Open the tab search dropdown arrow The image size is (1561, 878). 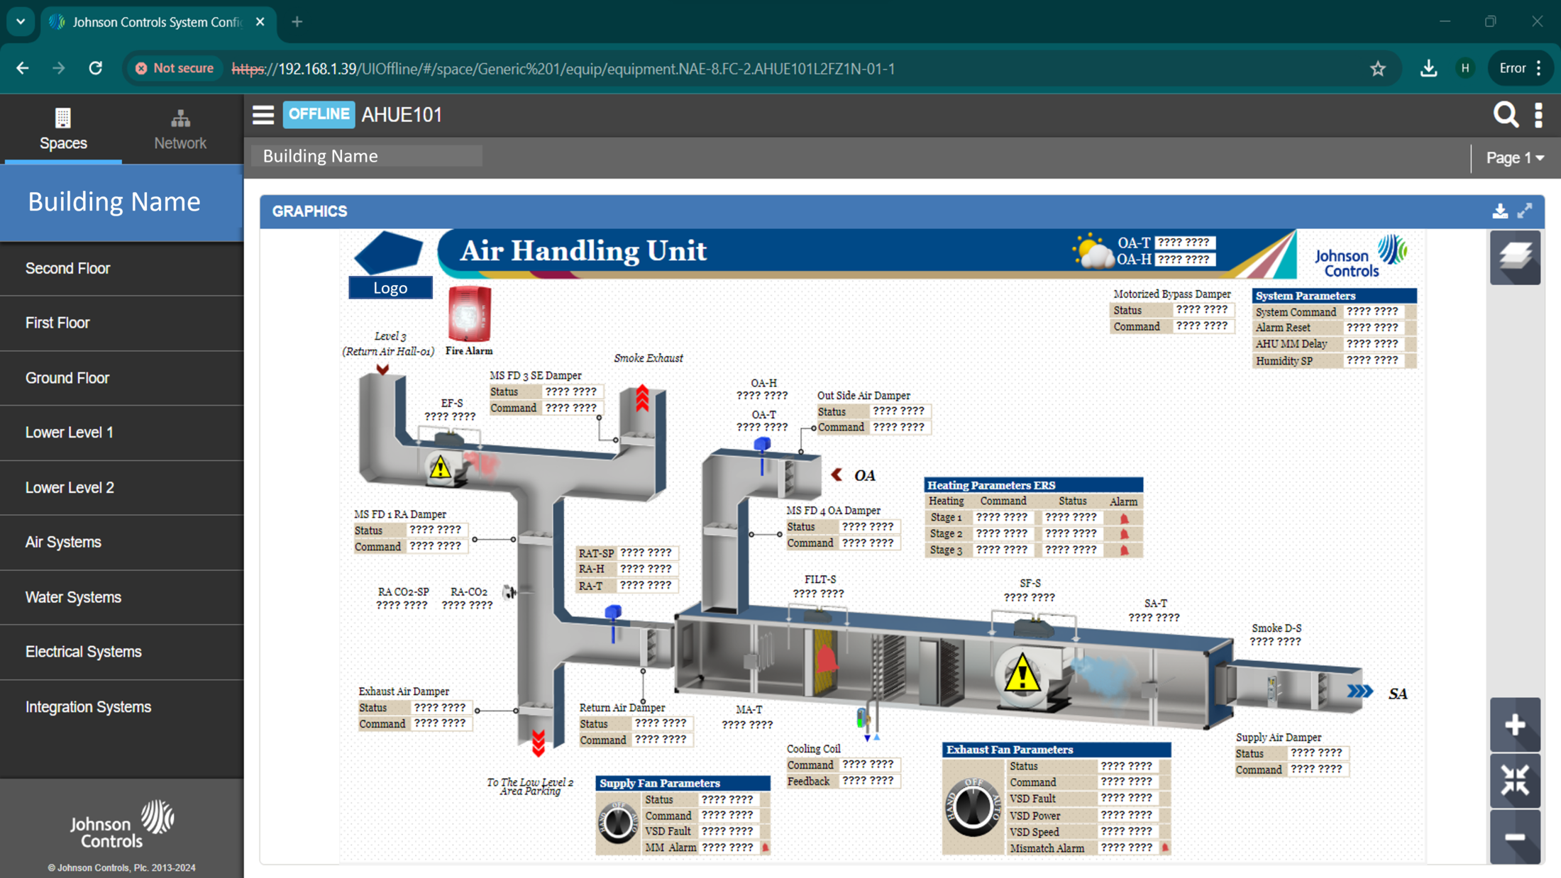click(x=21, y=21)
